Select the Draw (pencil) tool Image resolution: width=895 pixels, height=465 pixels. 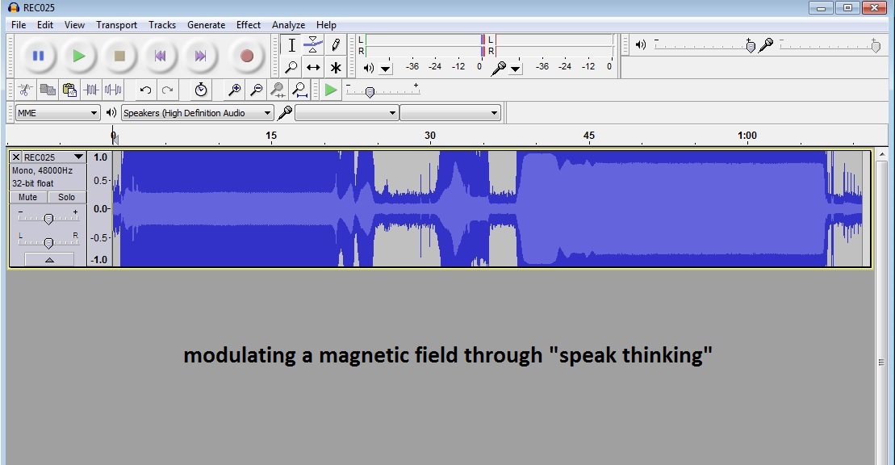click(336, 45)
